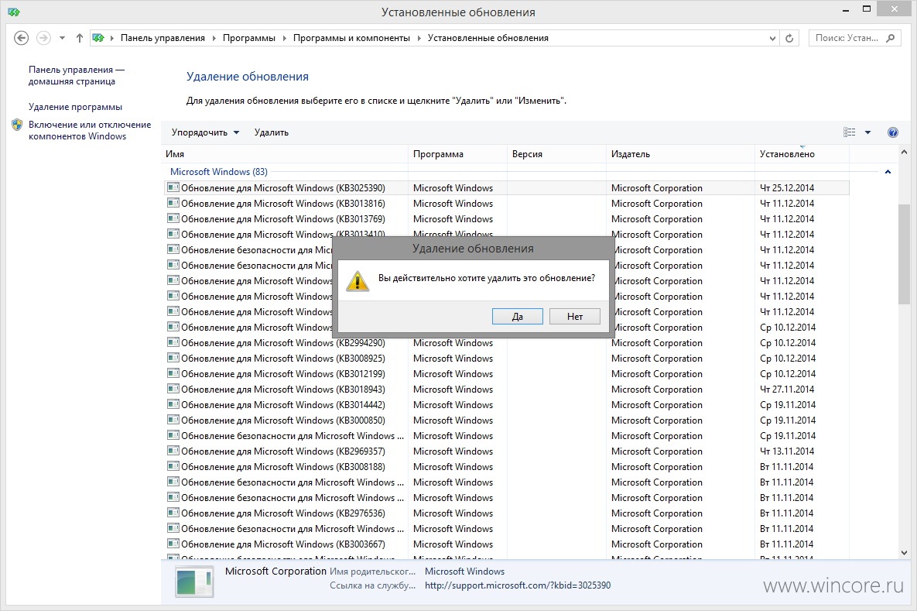Screen dimensions: 917x611
Task: Sort by Имя column header
Action: tap(285, 154)
